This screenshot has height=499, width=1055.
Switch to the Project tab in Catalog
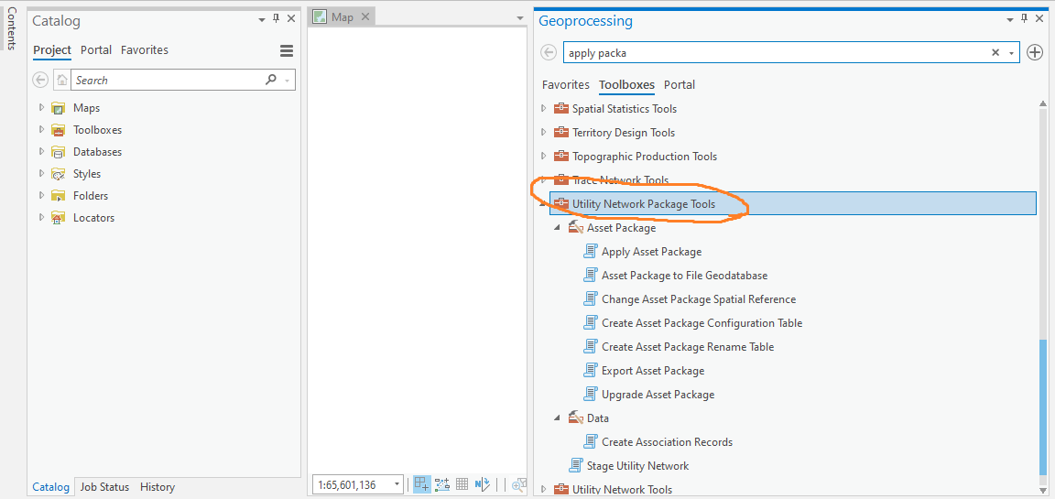[x=52, y=49]
